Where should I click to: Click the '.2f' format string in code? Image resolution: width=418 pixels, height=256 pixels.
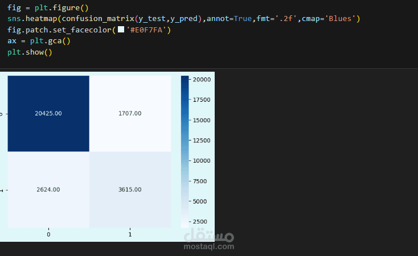click(286, 19)
